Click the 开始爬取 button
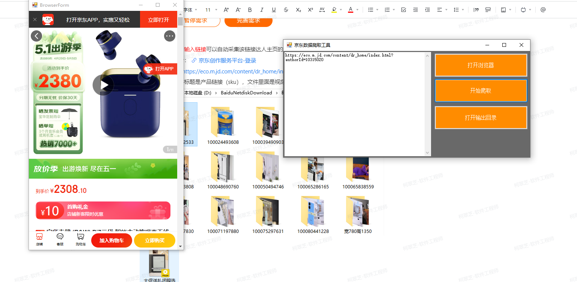The height and width of the screenshot is (282, 577). click(481, 91)
